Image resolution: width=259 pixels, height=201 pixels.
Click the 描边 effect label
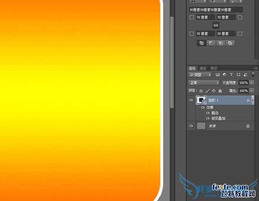pyautogui.click(x=215, y=113)
